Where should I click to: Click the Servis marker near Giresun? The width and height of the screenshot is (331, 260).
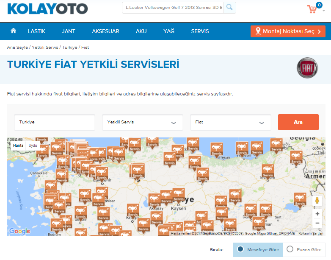click(x=217, y=149)
